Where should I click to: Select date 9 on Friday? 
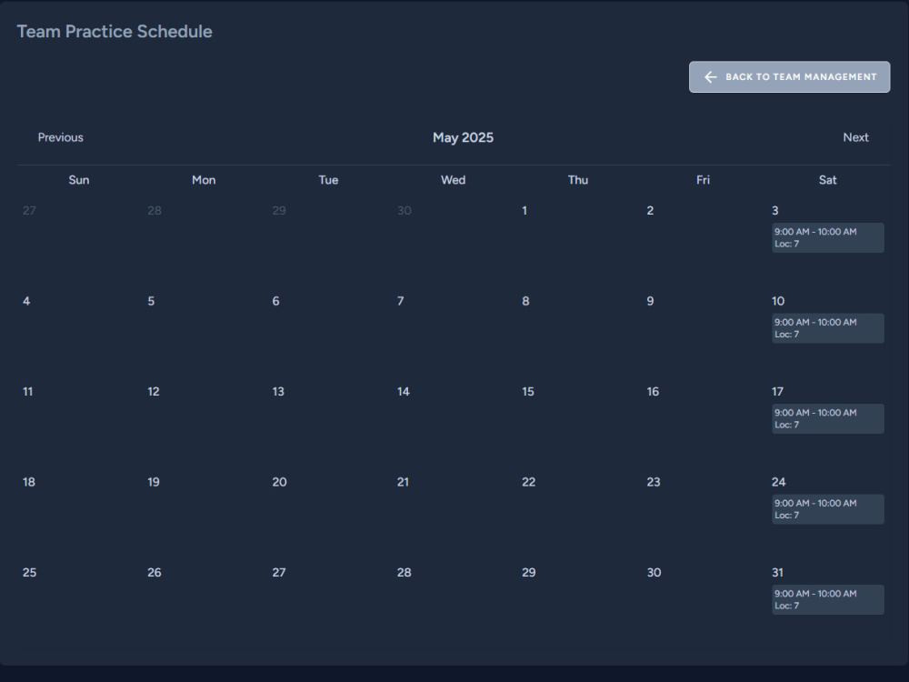tap(651, 301)
